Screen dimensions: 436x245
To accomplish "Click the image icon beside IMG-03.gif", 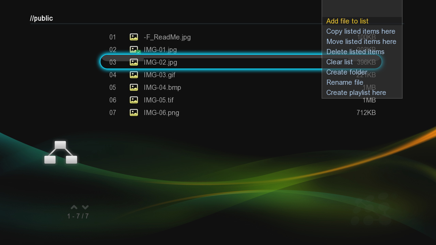I will pyautogui.click(x=134, y=75).
